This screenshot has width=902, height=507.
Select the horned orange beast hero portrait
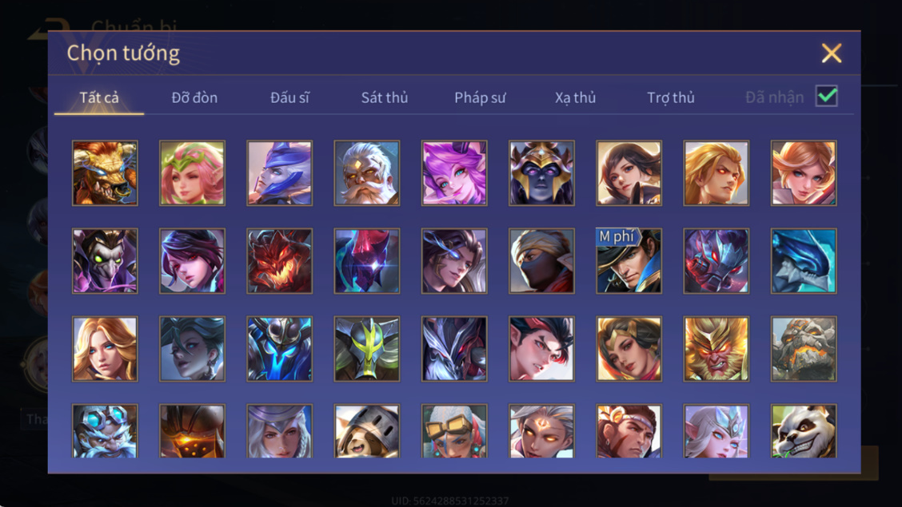tap(105, 172)
